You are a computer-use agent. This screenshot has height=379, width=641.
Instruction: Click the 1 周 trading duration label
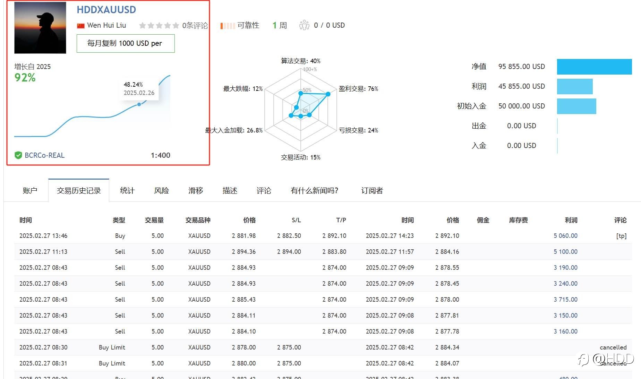[280, 25]
